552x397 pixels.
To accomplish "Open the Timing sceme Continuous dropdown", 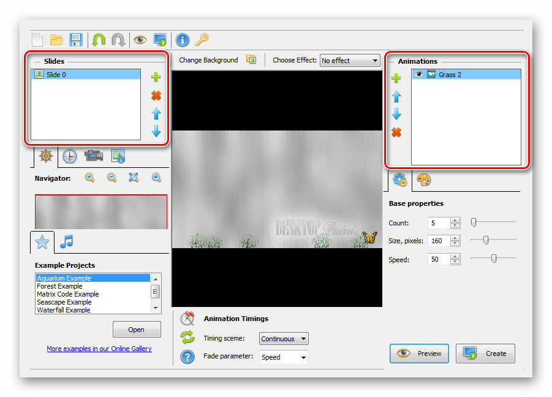I will coord(284,339).
